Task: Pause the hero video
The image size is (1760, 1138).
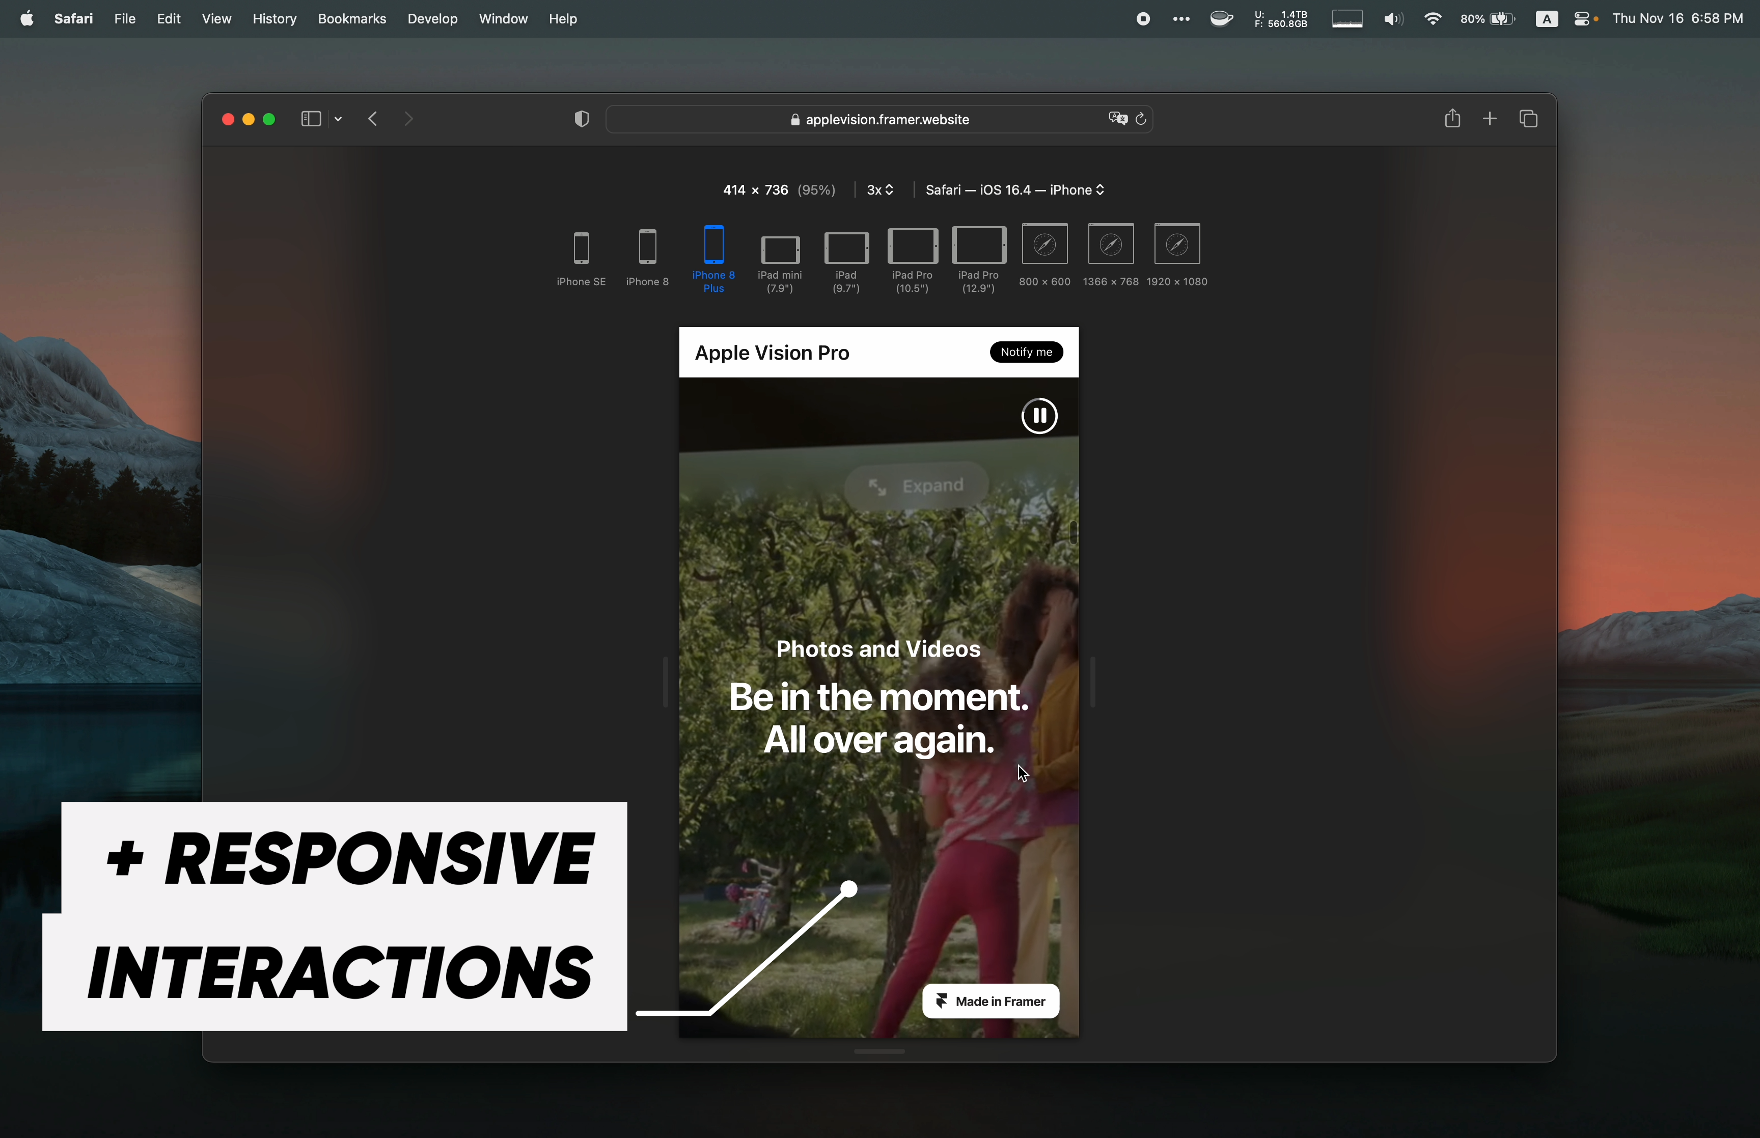Action: (x=1039, y=415)
